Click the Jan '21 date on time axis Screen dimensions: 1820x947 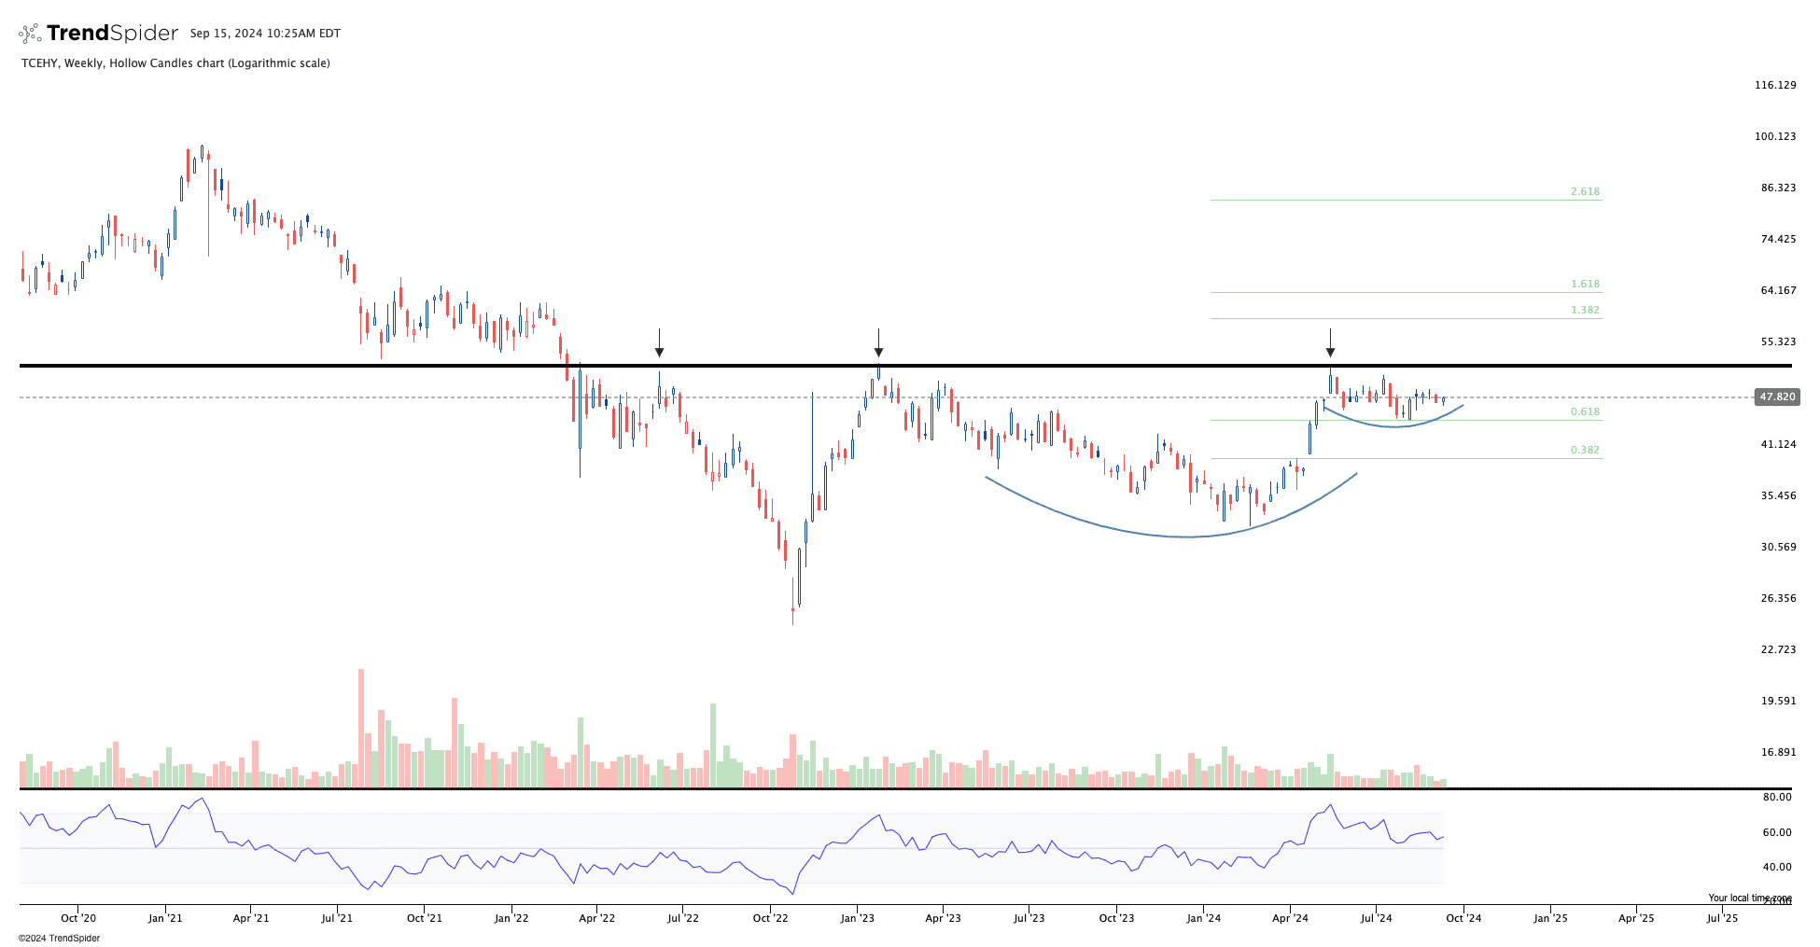(165, 918)
